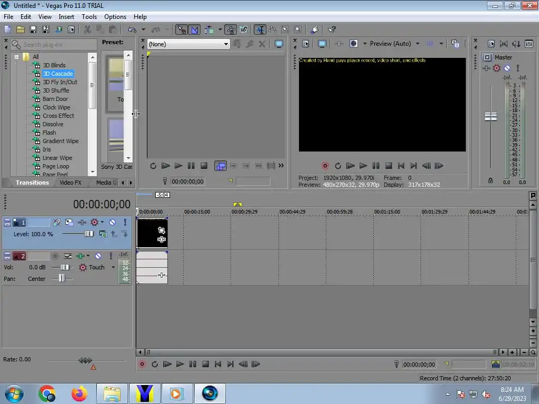This screenshot has width=539, height=404.
Task: Play the trimmer preview
Action: point(178,166)
